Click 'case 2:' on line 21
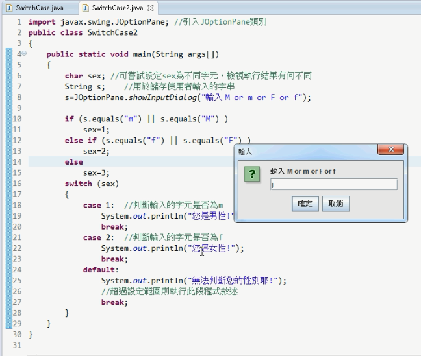 pos(99,237)
